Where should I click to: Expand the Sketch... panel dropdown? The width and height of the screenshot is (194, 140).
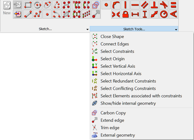tap(88, 29)
